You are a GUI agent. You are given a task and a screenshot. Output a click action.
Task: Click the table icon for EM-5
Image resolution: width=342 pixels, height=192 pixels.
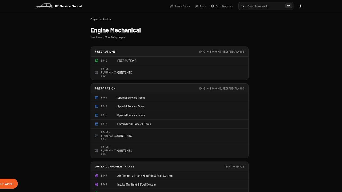coord(97,115)
